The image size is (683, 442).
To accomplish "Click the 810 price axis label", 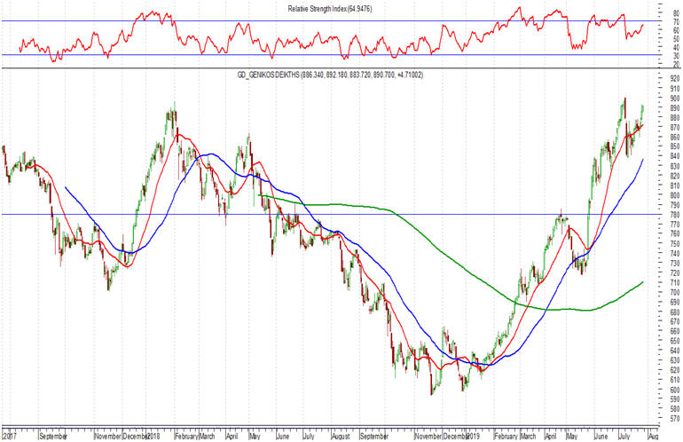I will [x=675, y=185].
